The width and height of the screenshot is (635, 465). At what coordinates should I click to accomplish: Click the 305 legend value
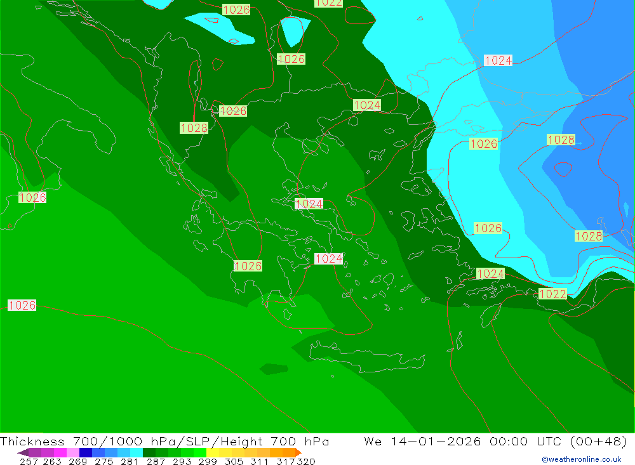tap(234, 461)
